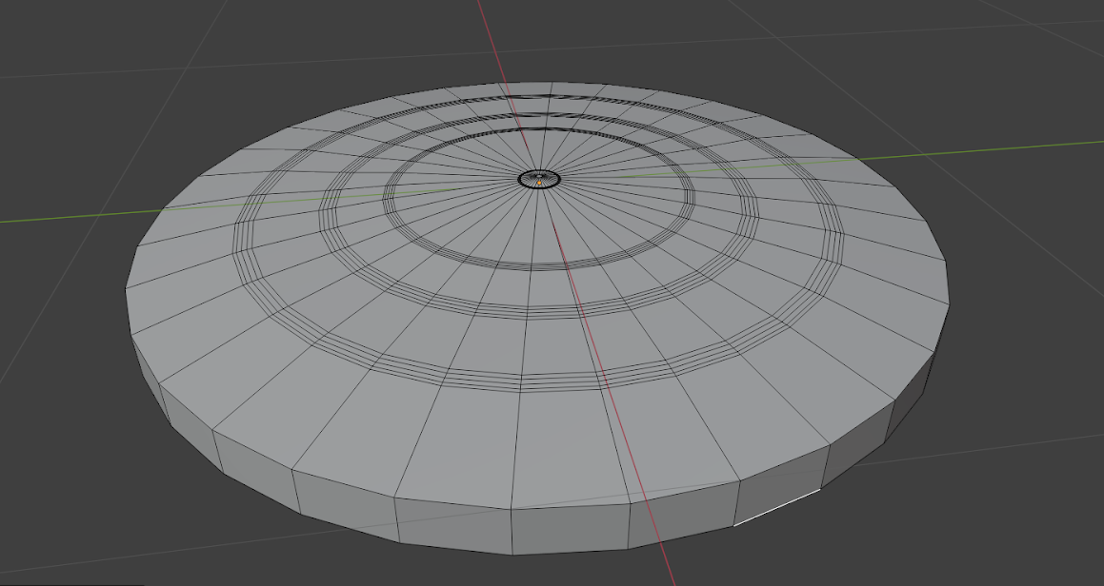The image size is (1104, 586).
Task: Select the front-most vertical edge of the rim
Action: 513,531
